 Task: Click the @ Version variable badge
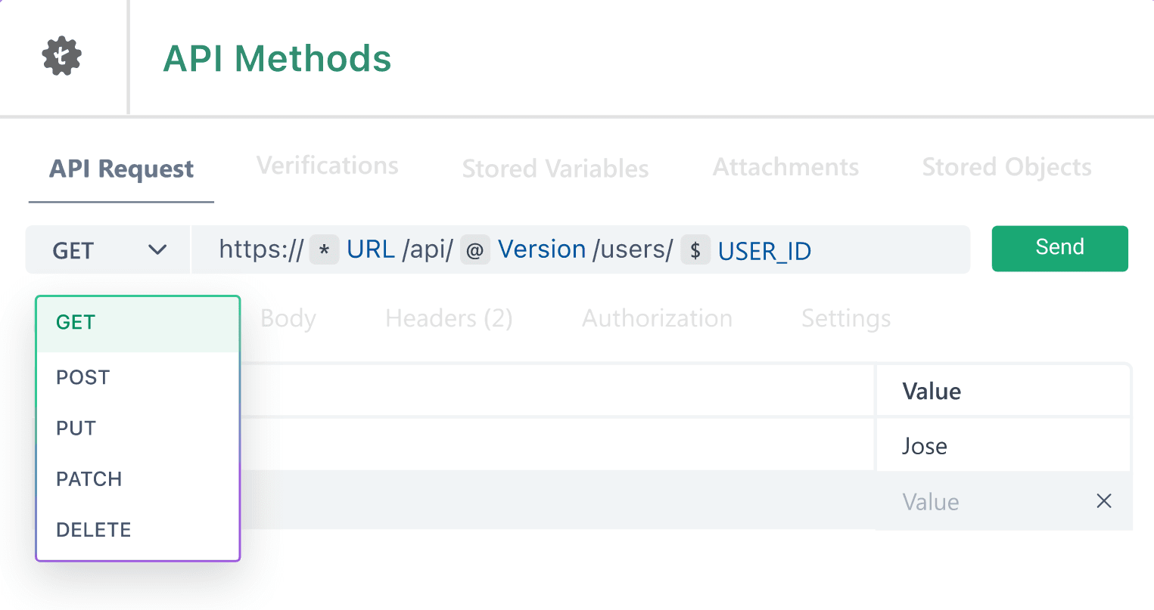pyautogui.click(x=474, y=249)
